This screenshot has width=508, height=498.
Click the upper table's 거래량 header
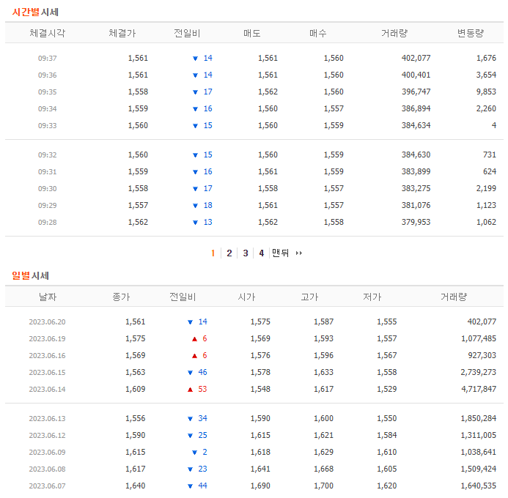point(394,33)
